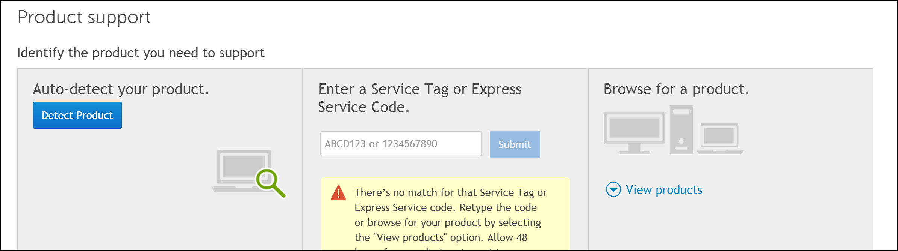898x251 pixels.
Task: Click the red warning triangle icon
Action: [338, 193]
